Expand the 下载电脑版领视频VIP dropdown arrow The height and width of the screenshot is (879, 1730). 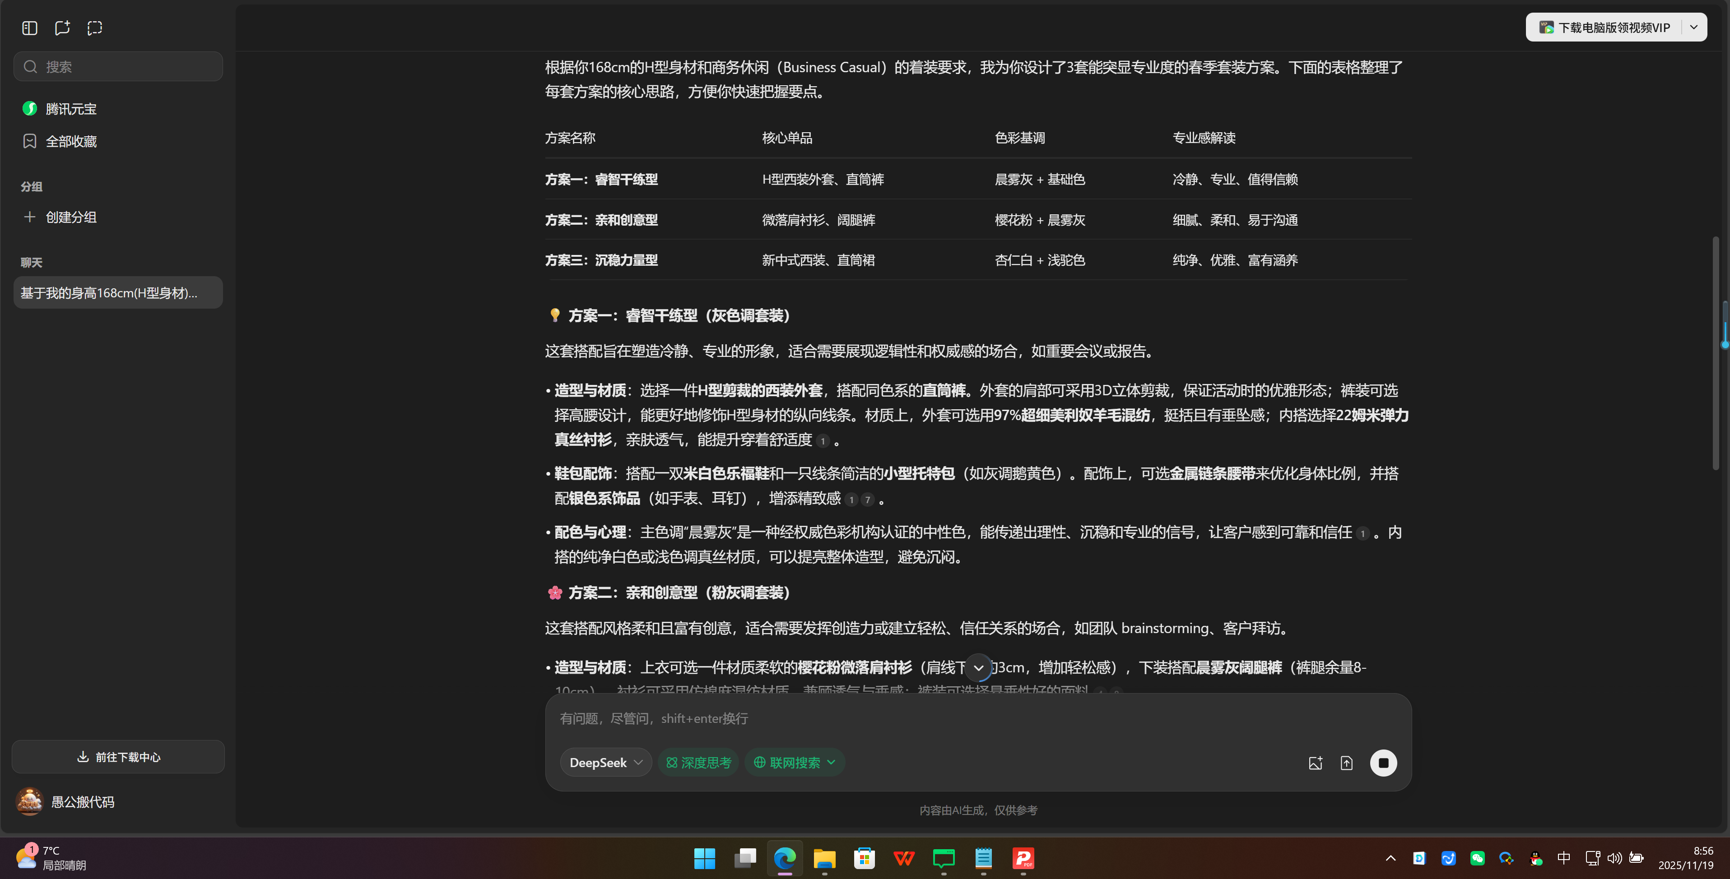click(x=1694, y=27)
